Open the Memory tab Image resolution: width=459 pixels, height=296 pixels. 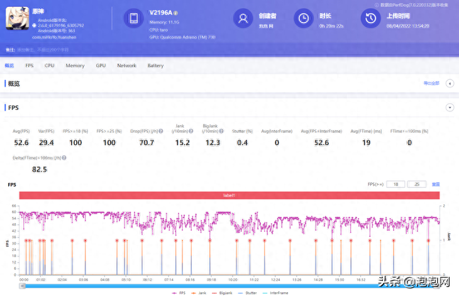pos(75,65)
